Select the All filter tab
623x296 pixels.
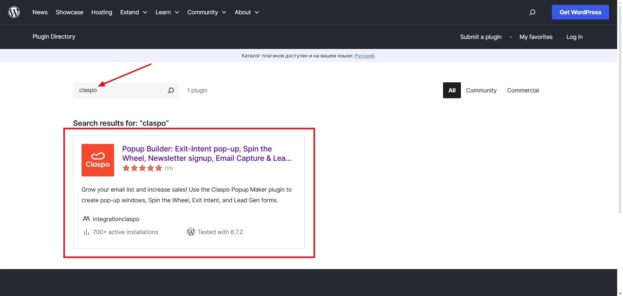tap(452, 90)
